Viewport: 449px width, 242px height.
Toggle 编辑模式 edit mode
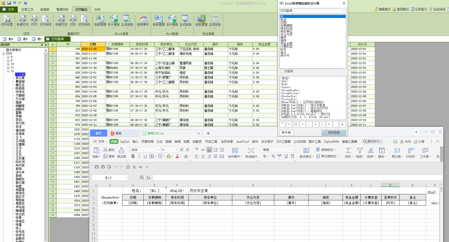tap(382, 9)
